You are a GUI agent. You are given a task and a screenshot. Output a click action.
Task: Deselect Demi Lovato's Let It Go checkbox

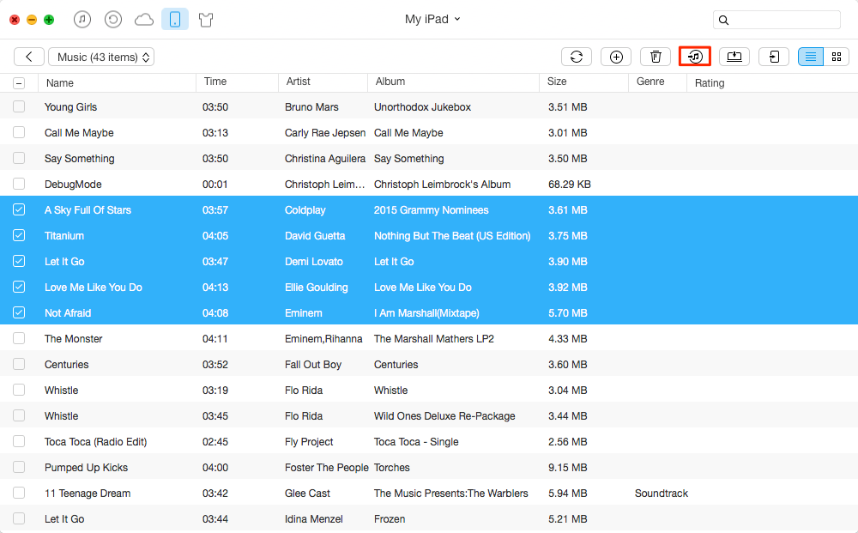pos(19,261)
